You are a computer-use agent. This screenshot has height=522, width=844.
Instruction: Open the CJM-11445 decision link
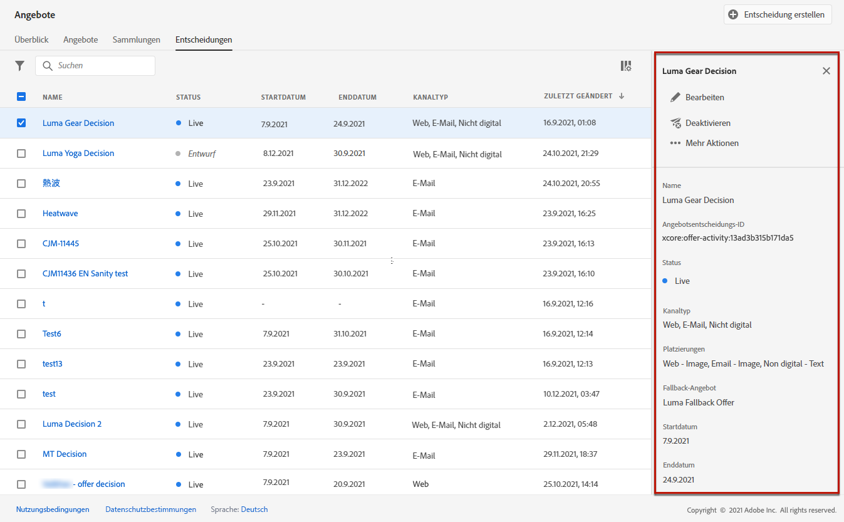click(61, 243)
